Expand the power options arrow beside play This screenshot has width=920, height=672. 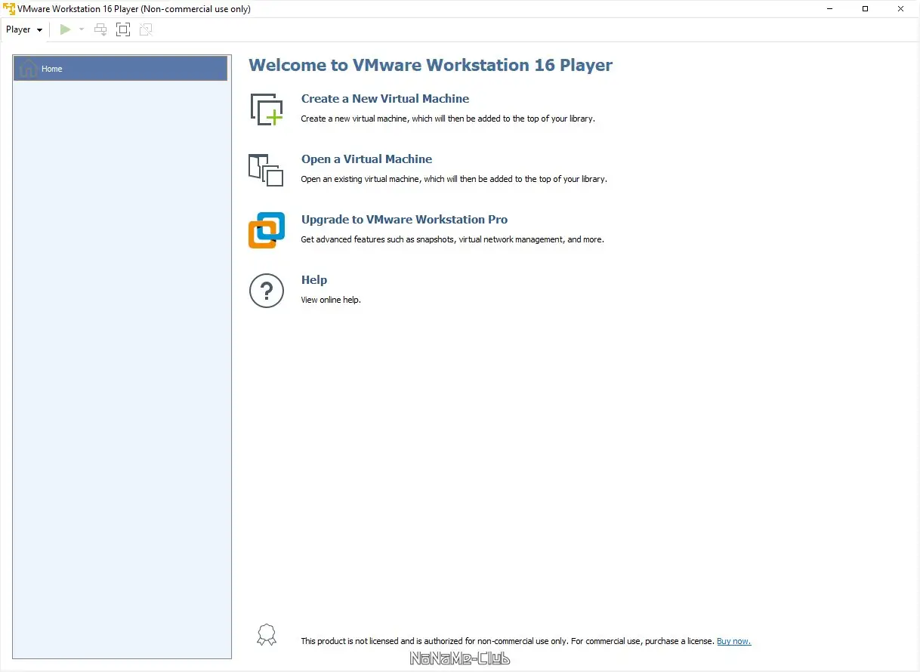pos(82,29)
